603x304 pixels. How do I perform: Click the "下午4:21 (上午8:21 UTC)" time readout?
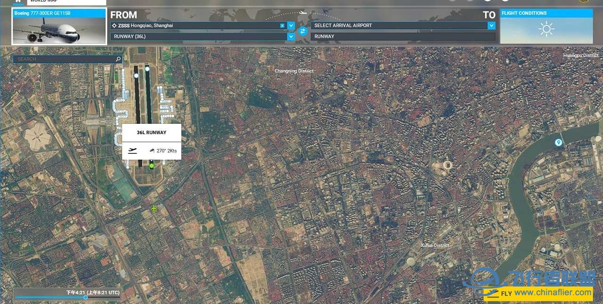click(93, 293)
